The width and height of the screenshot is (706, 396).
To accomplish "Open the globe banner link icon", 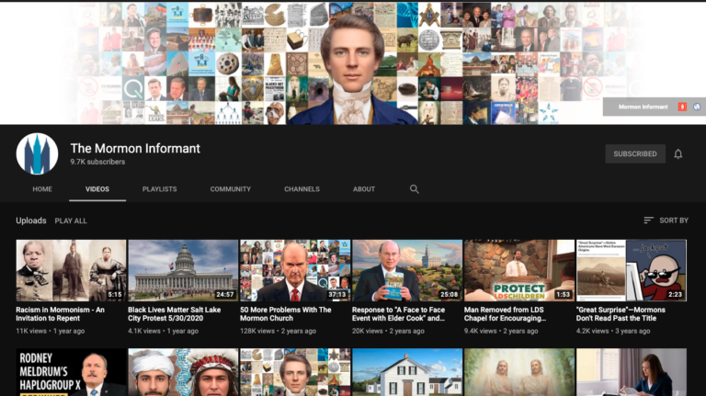I will [696, 107].
